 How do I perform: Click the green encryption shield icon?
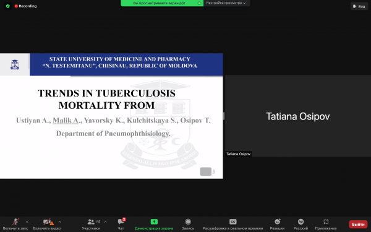coord(8,6)
